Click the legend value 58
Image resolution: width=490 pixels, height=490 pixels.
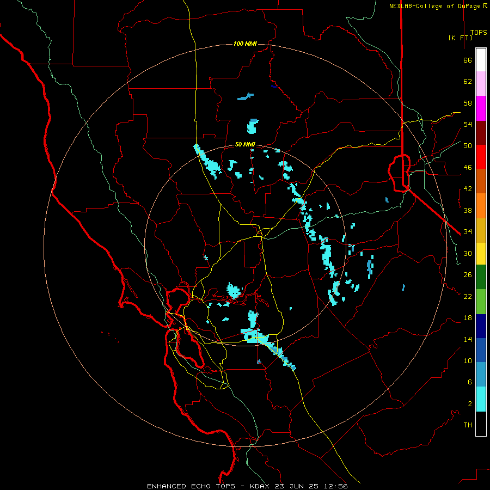pyautogui.click(x=468, y=103)
